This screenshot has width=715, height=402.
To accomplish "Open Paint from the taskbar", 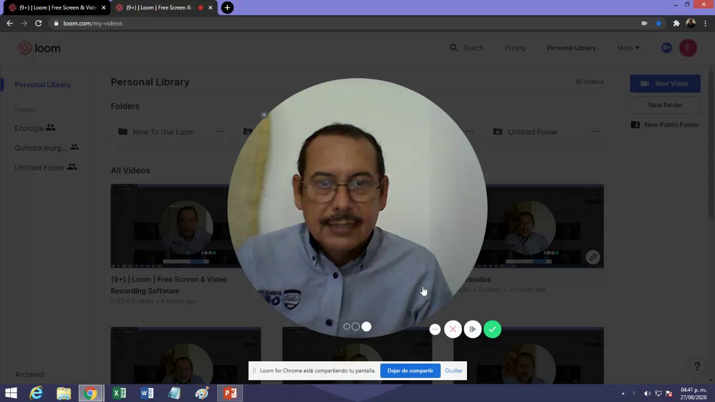I will 202,394.
